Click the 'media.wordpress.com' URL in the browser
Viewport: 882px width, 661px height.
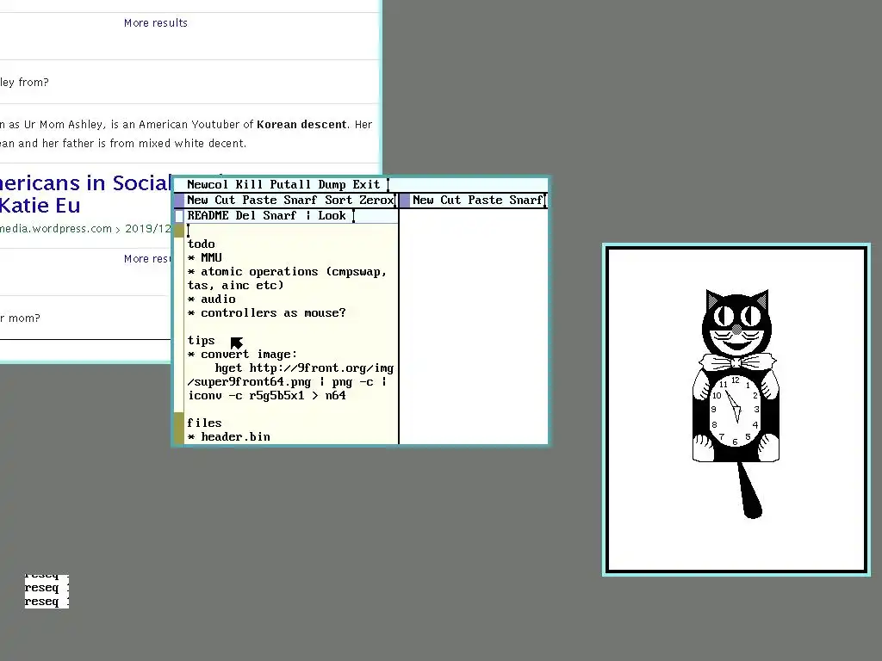click(x=56, y=229)
